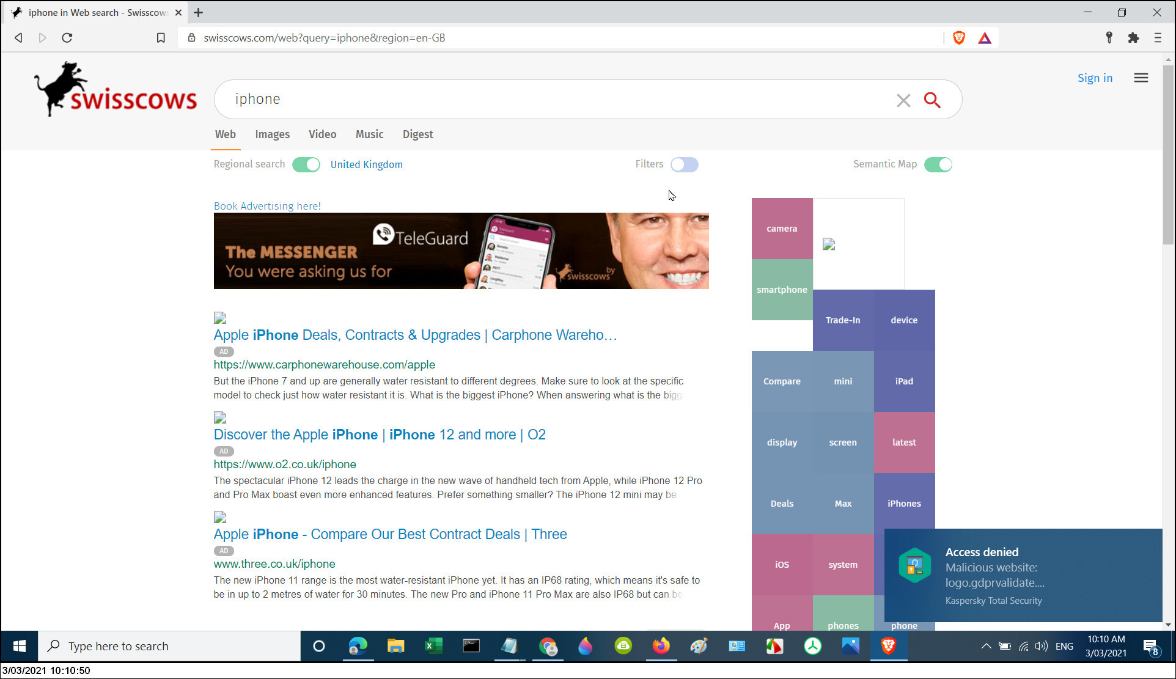Close the Swisscows search tab
This screenshot has height=679, width=1176.
tap(178, 12)
